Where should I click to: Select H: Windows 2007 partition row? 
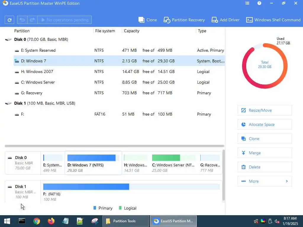tap(119, 72)
